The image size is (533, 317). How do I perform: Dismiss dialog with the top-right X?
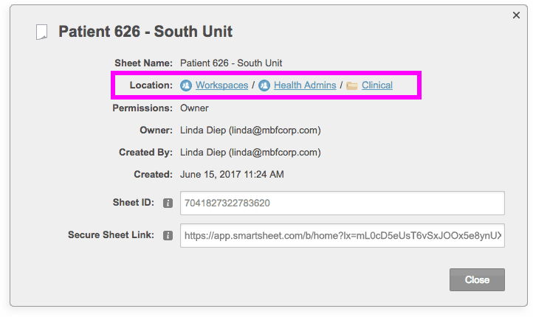click(x=516, y=15)
